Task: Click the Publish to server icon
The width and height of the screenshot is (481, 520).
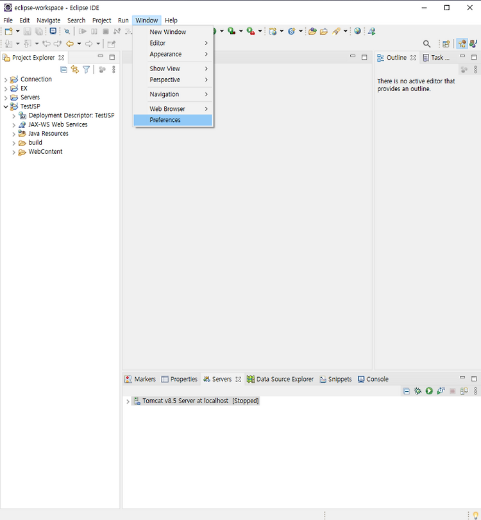Action: tap(464, 391)
